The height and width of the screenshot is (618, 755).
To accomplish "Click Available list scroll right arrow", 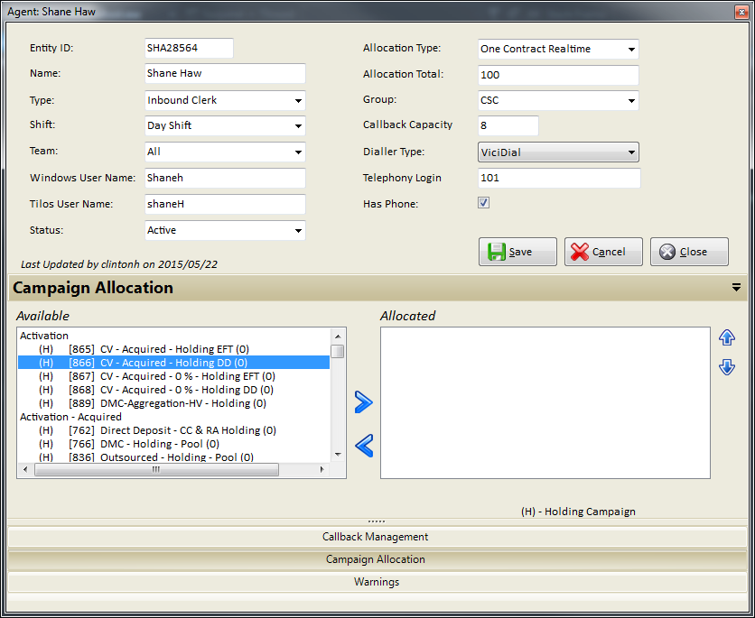I will pos(322,469).
